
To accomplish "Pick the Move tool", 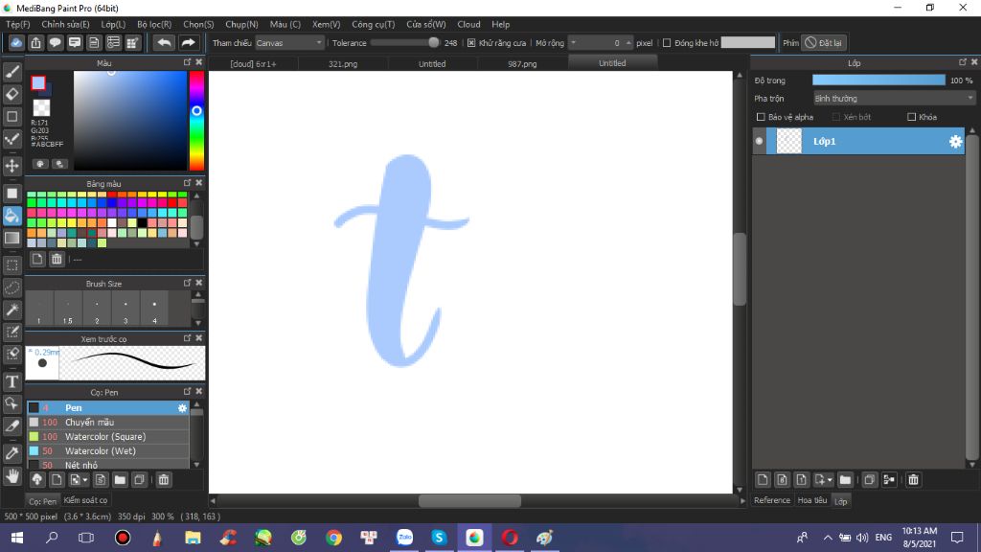I will (12, 166).
